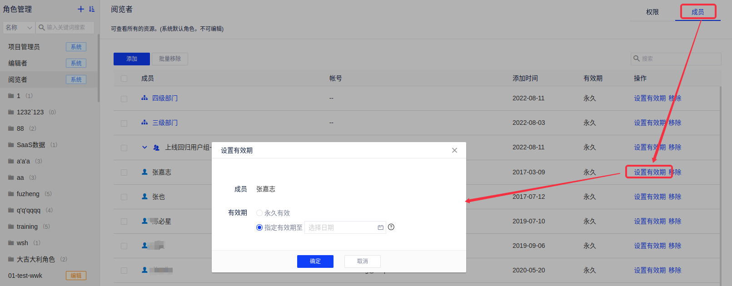Click the search magnifier icon in sidebar
This screenshot has width=732, height=286.
42,28
